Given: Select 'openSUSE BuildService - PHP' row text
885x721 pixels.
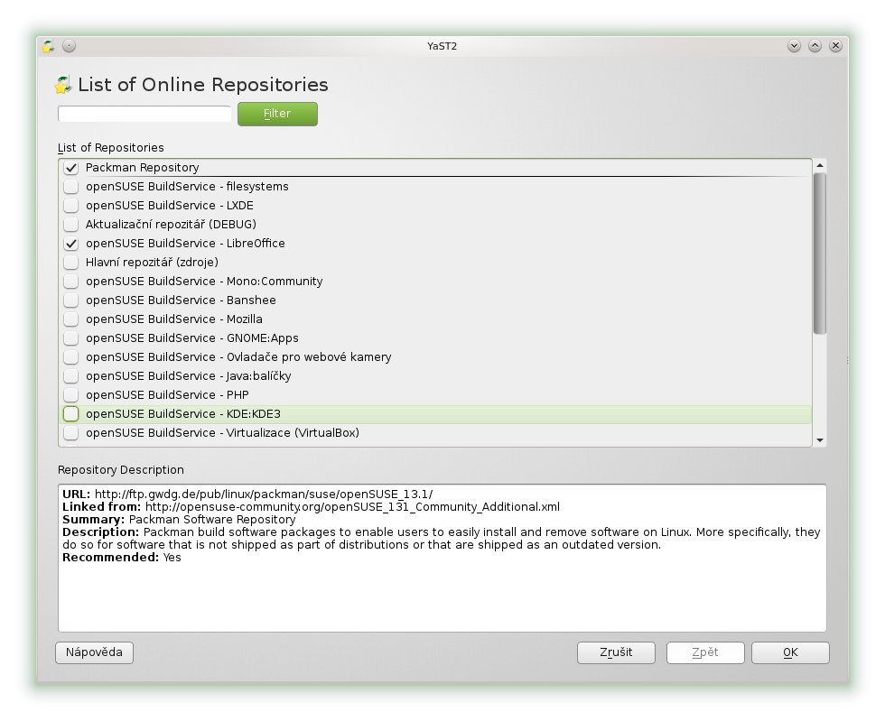Looking at the screenshot, I should [167, 395].
